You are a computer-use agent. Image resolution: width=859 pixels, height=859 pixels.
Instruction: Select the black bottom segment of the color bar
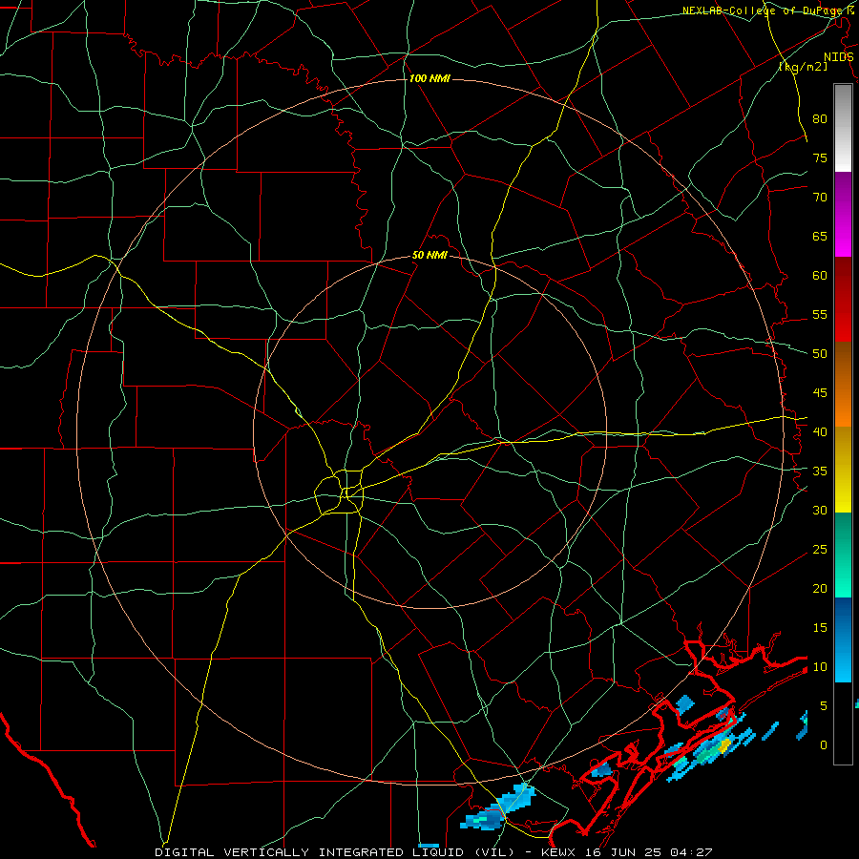843,723
